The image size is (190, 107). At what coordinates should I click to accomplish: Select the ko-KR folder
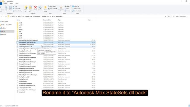click(20, 34)
